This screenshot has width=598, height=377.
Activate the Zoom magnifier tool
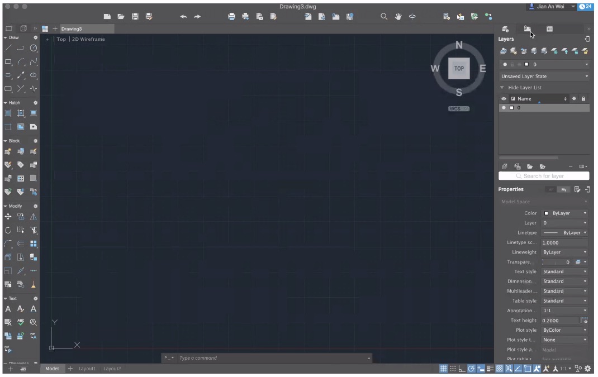point(384,16)
